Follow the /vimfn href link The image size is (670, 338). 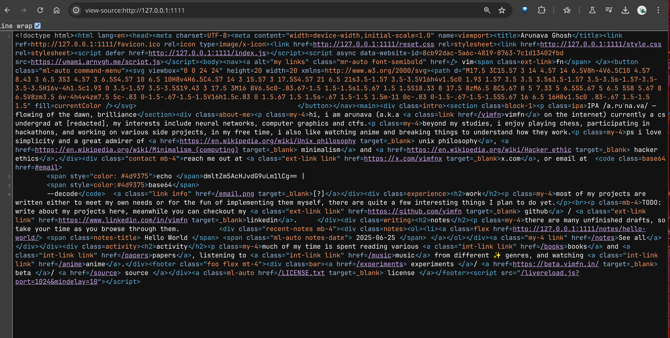(489, 115)
